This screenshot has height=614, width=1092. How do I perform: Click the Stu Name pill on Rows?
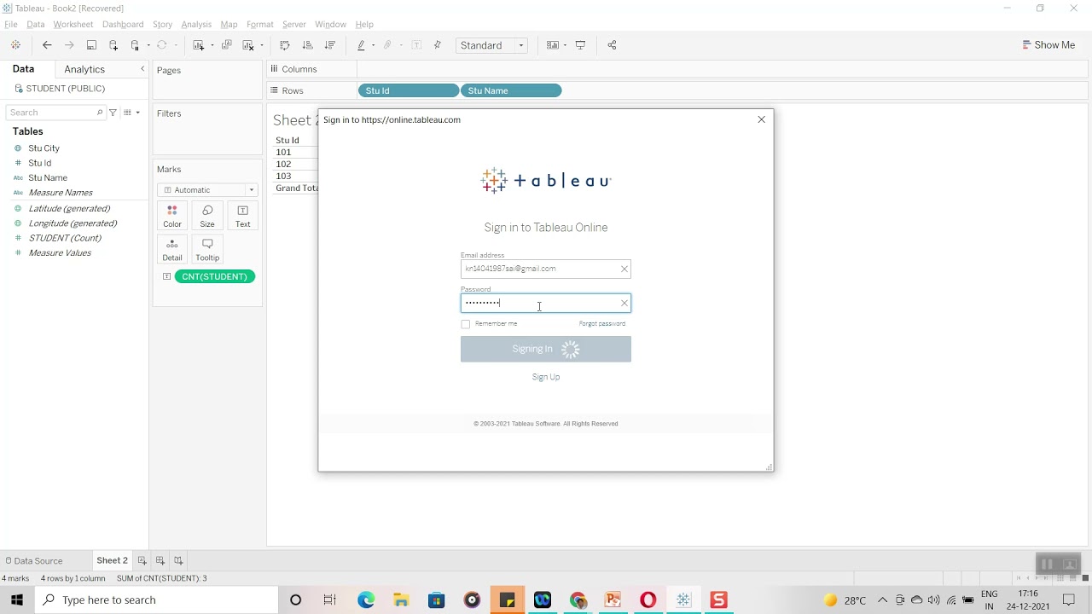[511, 90]
